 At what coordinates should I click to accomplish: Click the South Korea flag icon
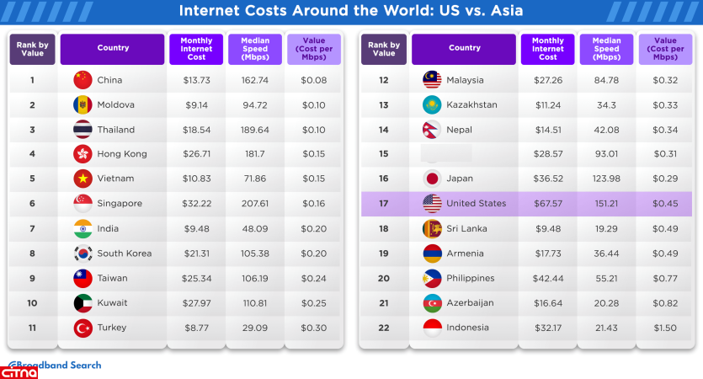click(x=83, y=254)
